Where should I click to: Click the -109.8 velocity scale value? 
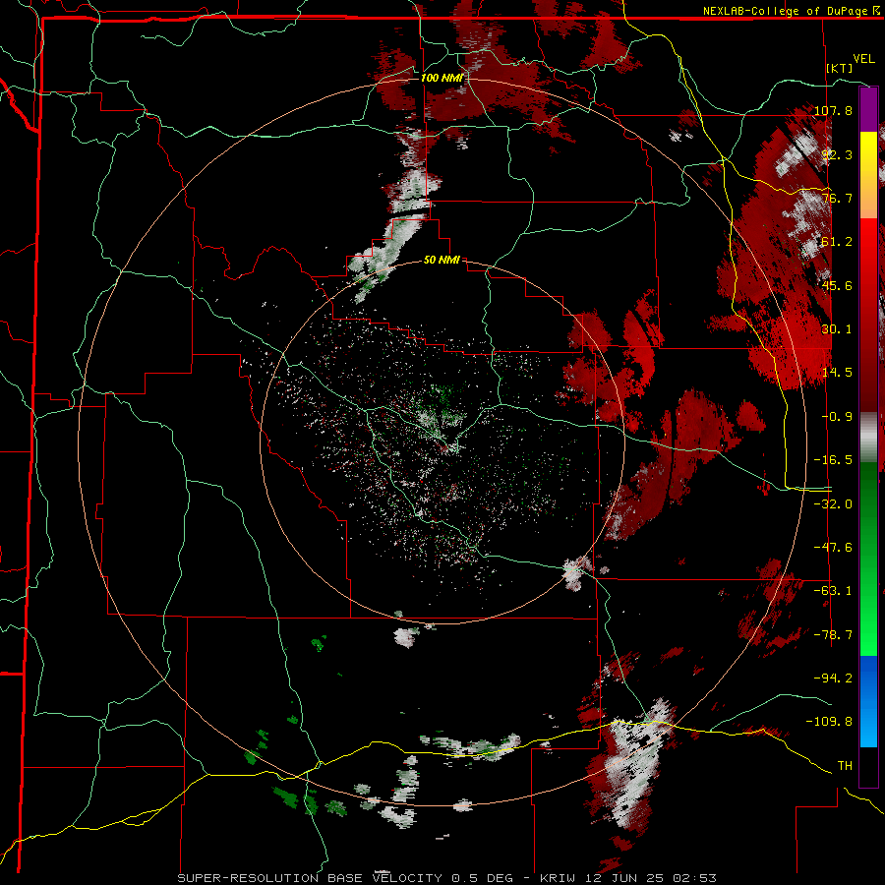pyautogui.click(x=829, y=722)
